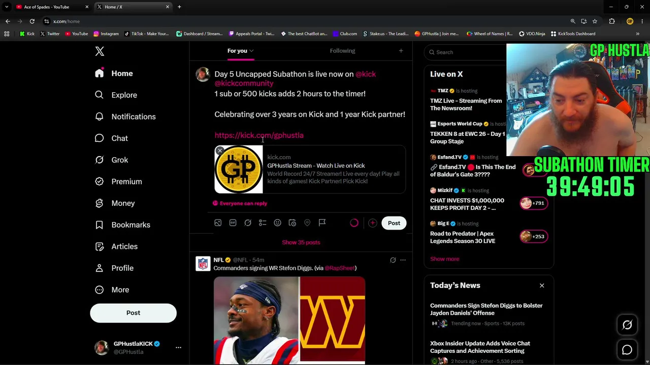The width and height of the screenshot is (650, 365).
Task: Open Commanders Sign Stefon Diggs news story
Action: pos(486,309)
